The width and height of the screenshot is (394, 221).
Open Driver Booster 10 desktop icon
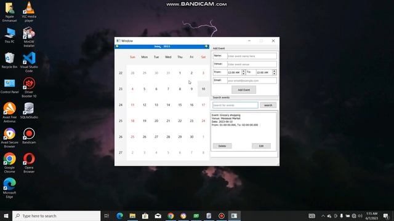pyautogui.click(x=29, y=87)
